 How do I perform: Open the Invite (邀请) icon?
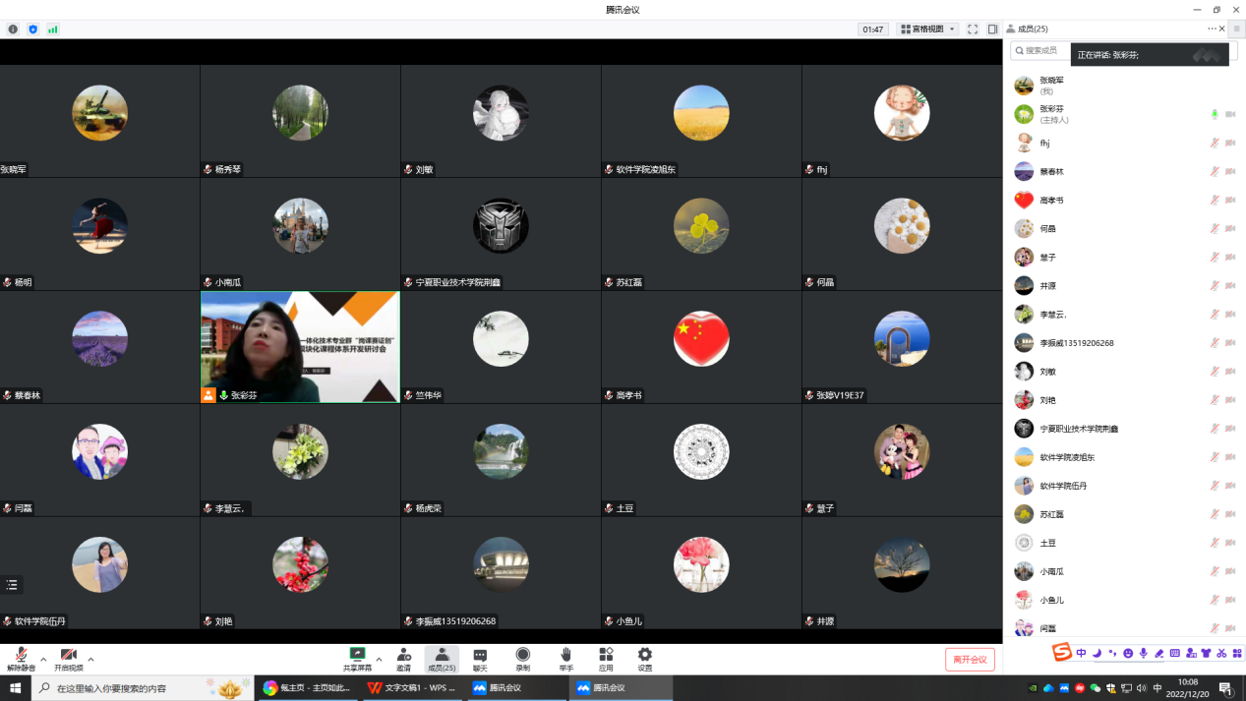403,659
